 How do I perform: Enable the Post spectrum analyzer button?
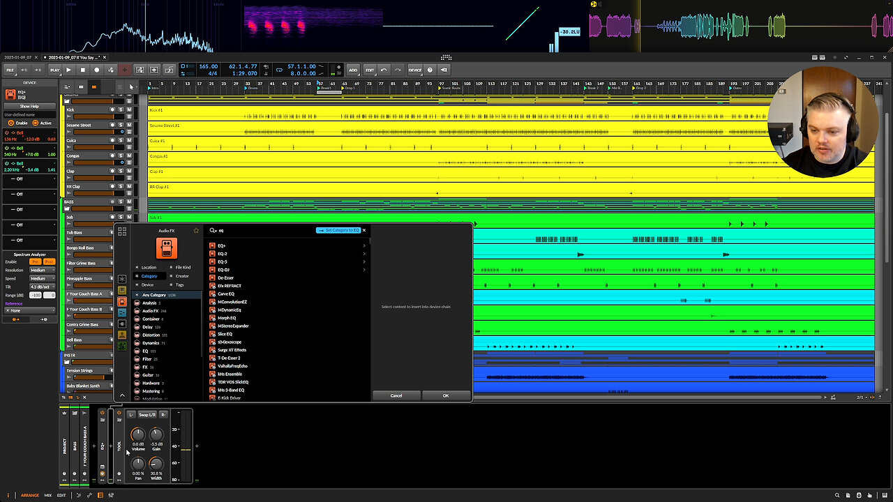coord(50,262)
